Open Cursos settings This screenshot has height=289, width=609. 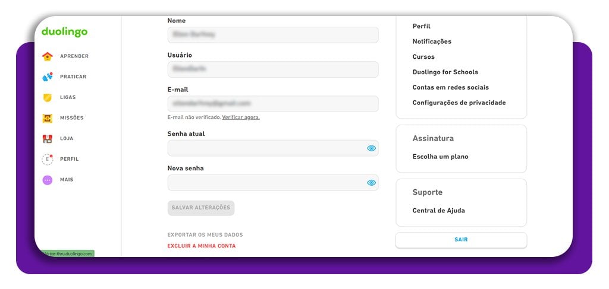423,56
